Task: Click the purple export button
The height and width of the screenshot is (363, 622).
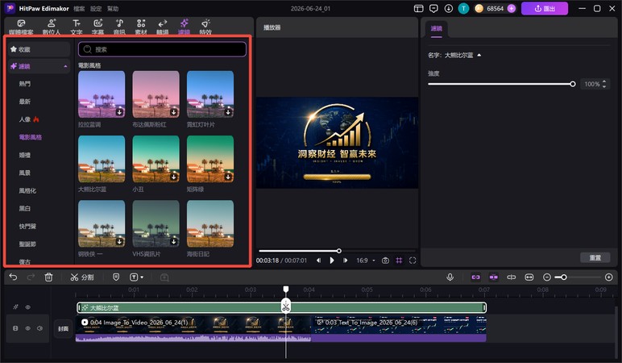Action: pos(545,8)
